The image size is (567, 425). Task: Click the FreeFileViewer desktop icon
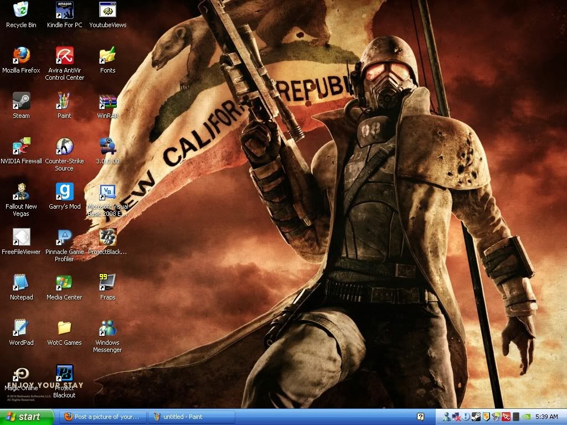21,241
